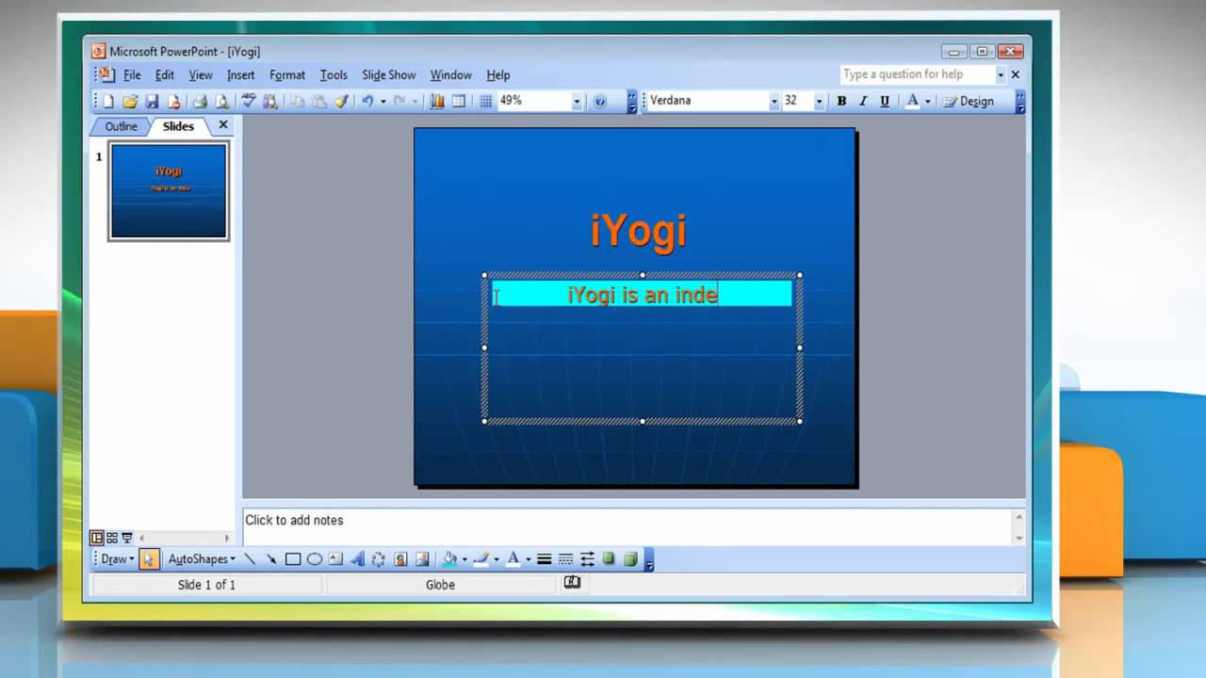The image size is (1206, 678).
Task: Toggle Underline formatting
Action: (x=885, y=101)
